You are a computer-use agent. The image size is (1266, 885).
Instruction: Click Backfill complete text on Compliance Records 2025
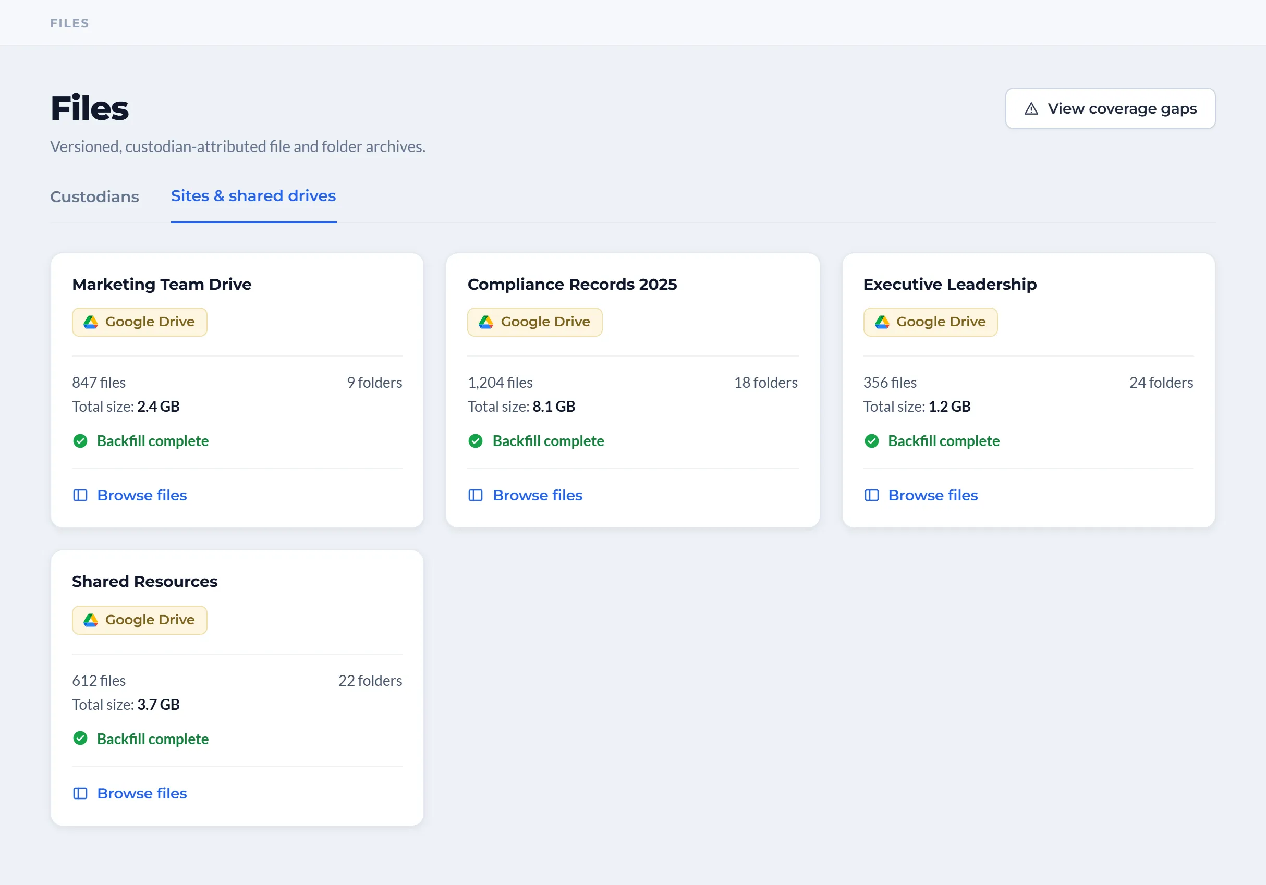[x=548, y=441]
